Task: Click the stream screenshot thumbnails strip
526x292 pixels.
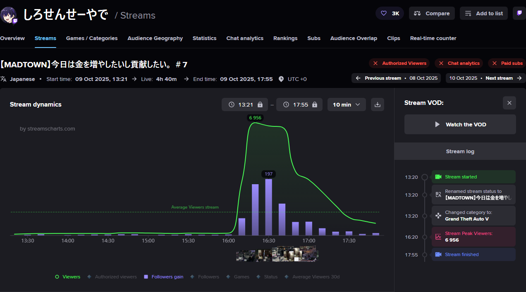Action: (x=277, y=254)
